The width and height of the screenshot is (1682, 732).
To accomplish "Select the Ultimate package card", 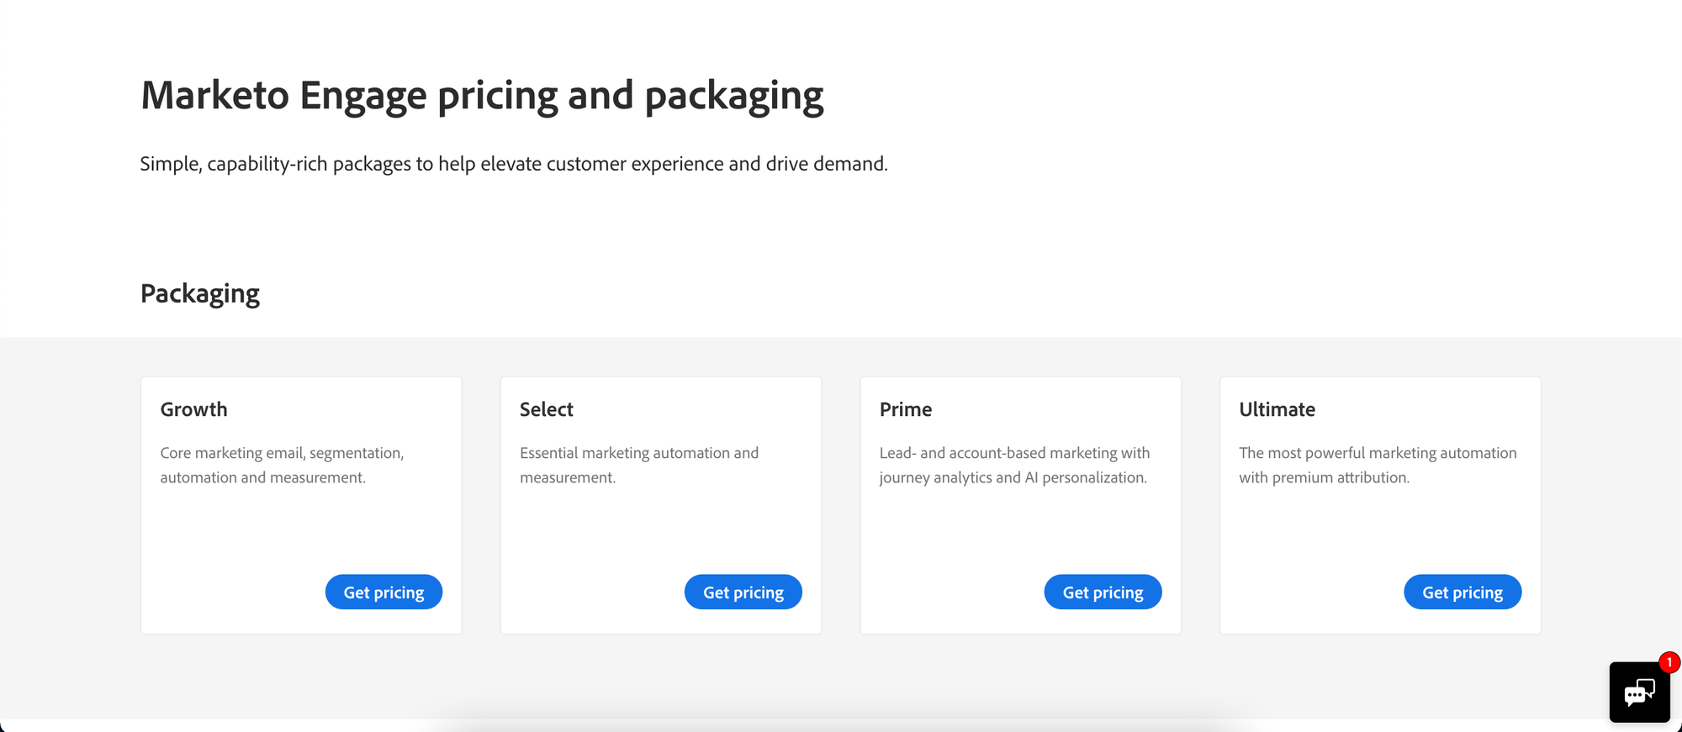I will point(1379,504).
